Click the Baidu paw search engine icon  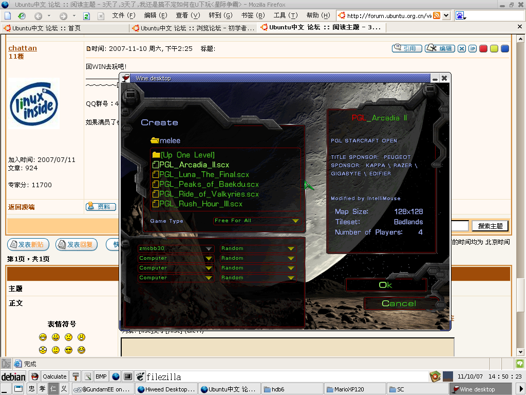point(460,15)
